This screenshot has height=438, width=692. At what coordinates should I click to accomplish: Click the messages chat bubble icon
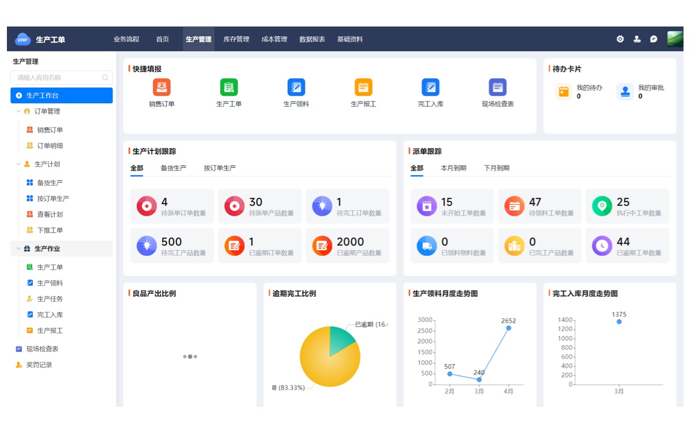coord(653,39)
